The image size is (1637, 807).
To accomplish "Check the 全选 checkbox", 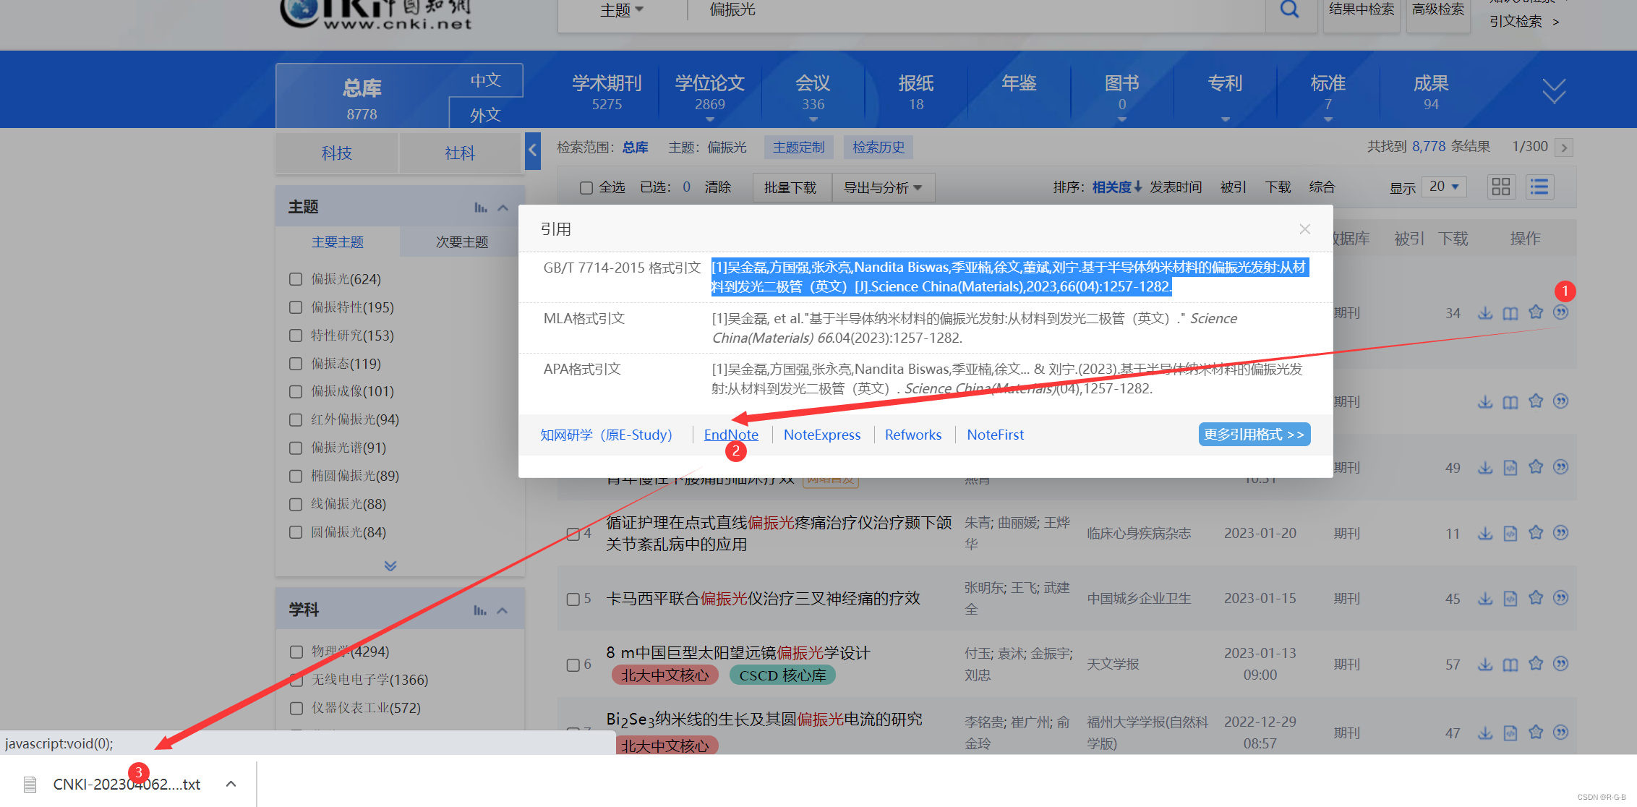I will (586, 188).
